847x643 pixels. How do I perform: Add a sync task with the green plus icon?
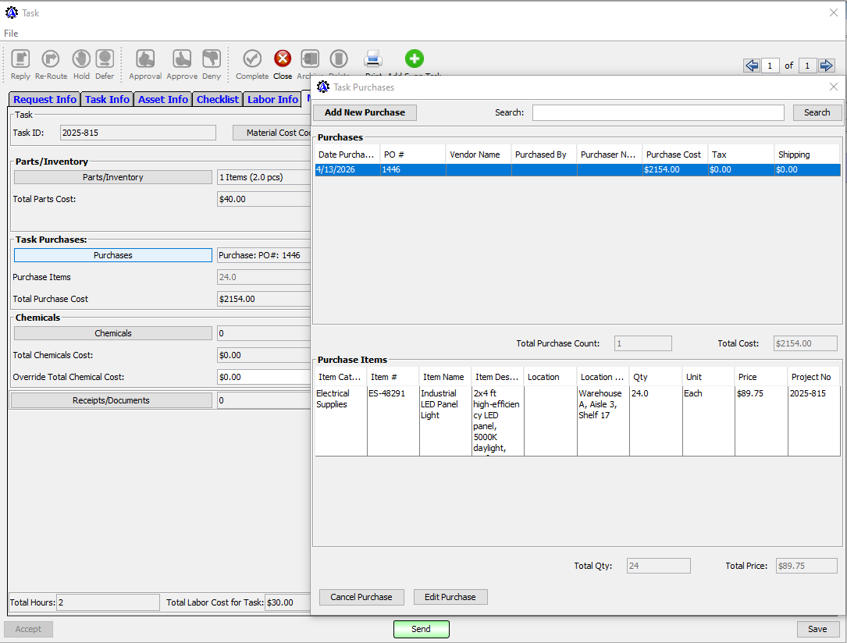[x=415, y=59]
